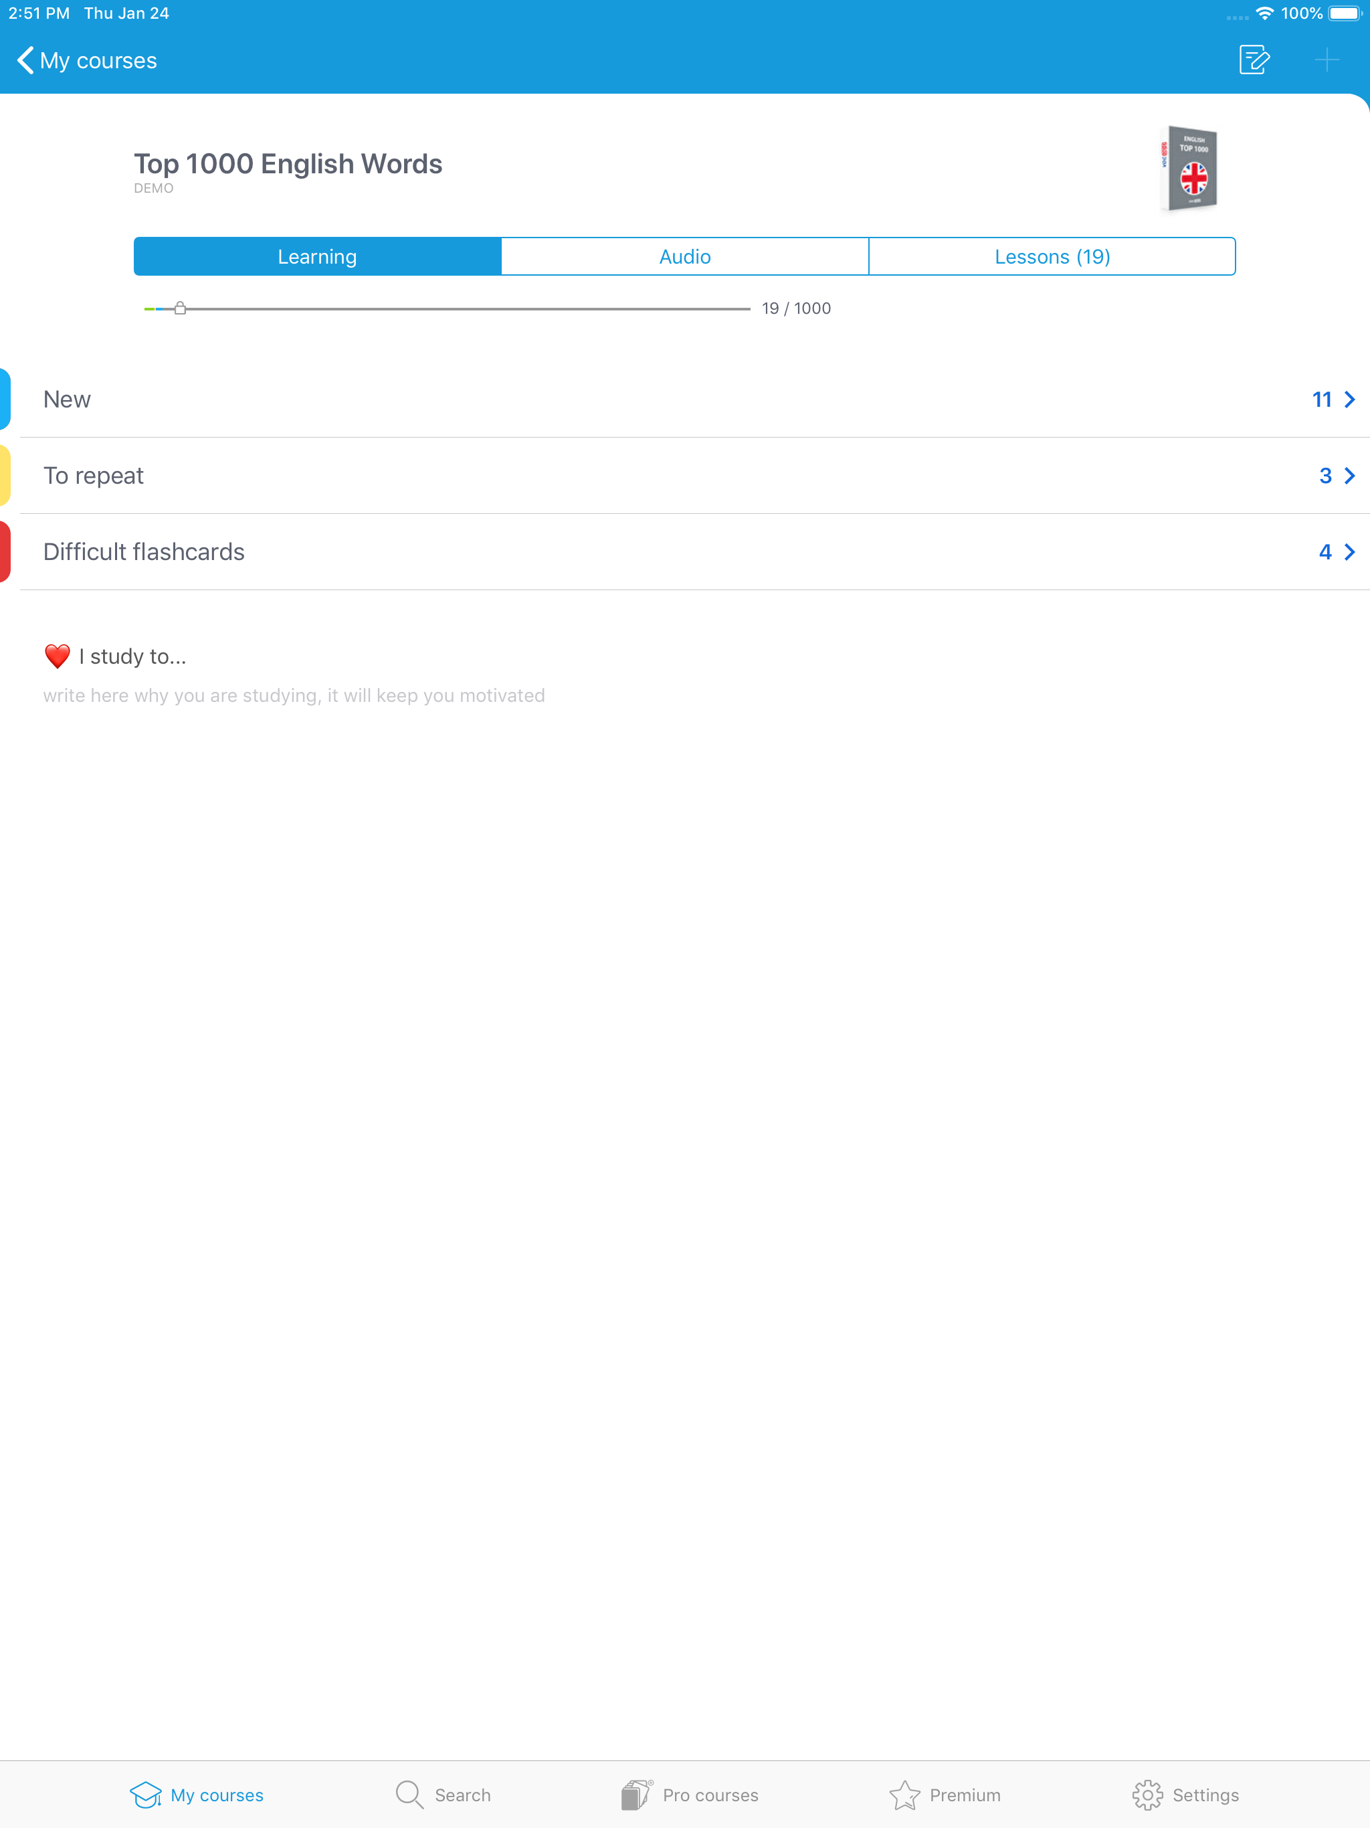Click the yellow To repeat marker
Image resolution: width=1370 pixels, height=1828 pixels.
tap(5, 475)
